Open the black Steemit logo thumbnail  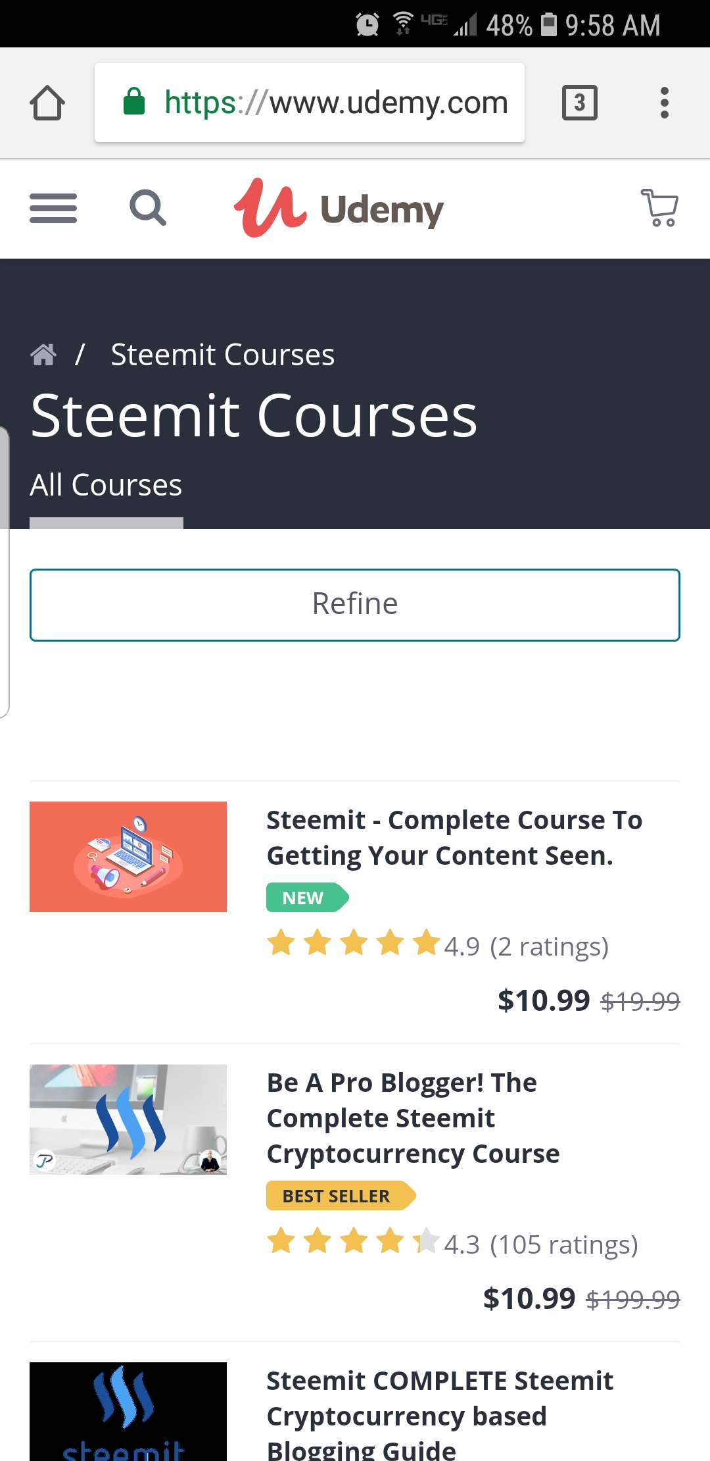coord(128,1411)
